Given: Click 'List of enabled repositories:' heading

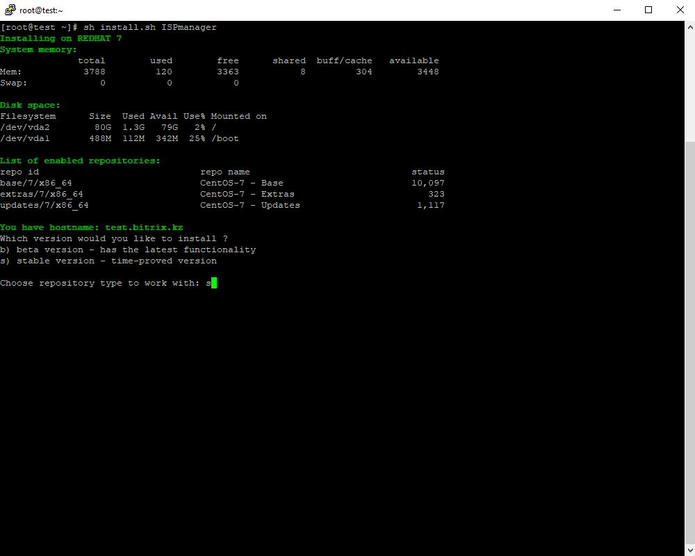Looking at the screenshot, I should (80, 161).
